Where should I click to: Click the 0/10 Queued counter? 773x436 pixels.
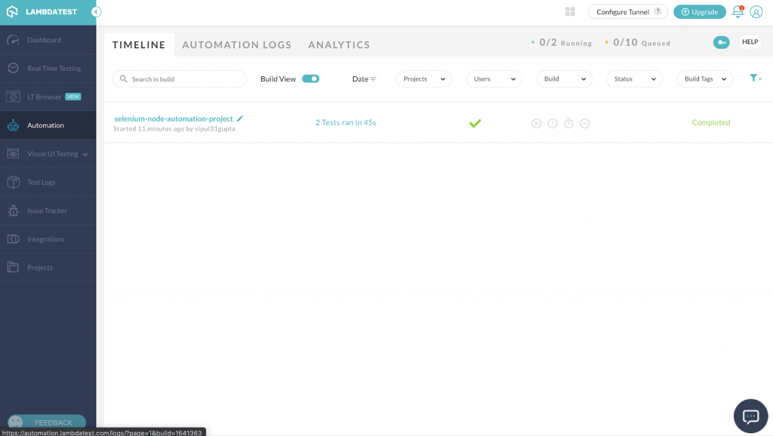click(x=637, y=43)
